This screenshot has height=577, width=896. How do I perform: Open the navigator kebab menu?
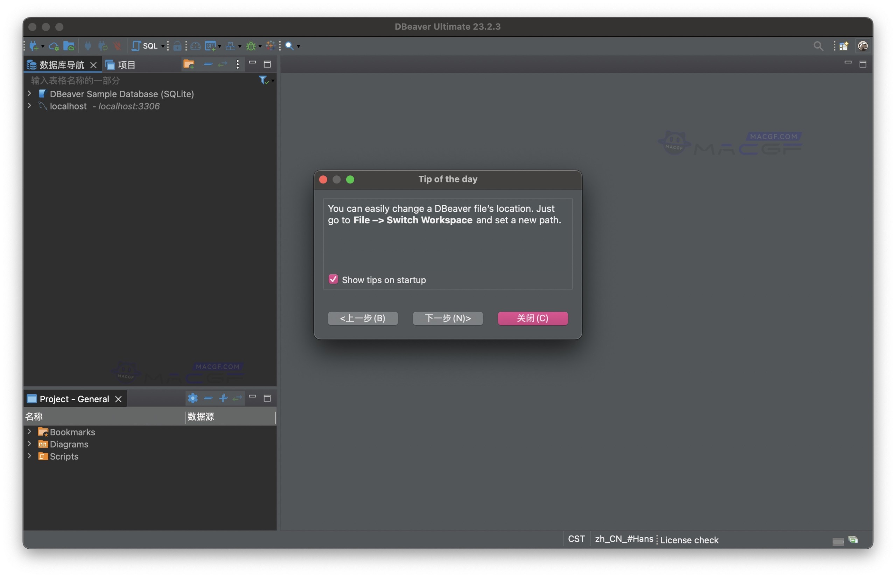click(237, 64)
